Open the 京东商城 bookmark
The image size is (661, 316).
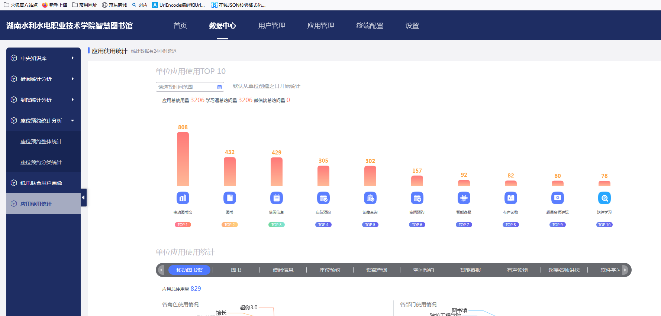pos(115,5)
